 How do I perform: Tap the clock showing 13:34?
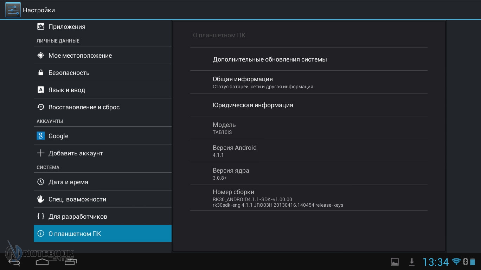436,262
